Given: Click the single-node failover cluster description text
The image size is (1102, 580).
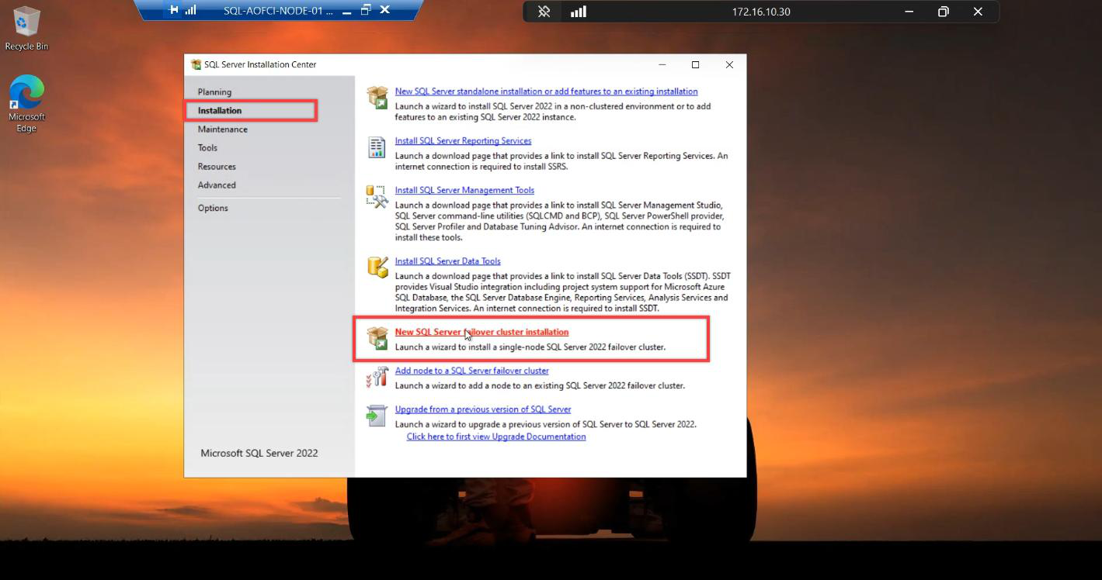Looking at the screenshot, I should point(530,347).
